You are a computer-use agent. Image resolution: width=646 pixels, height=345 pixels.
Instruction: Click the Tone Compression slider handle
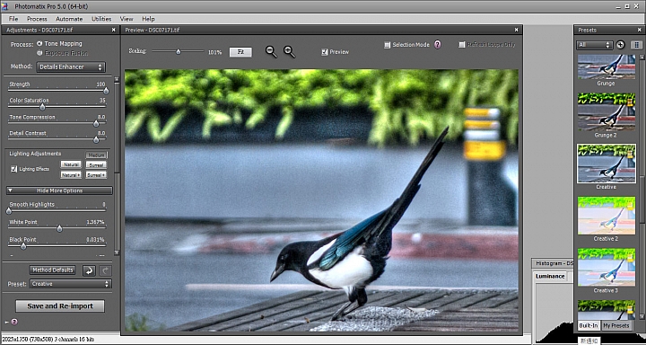point(96,123)
